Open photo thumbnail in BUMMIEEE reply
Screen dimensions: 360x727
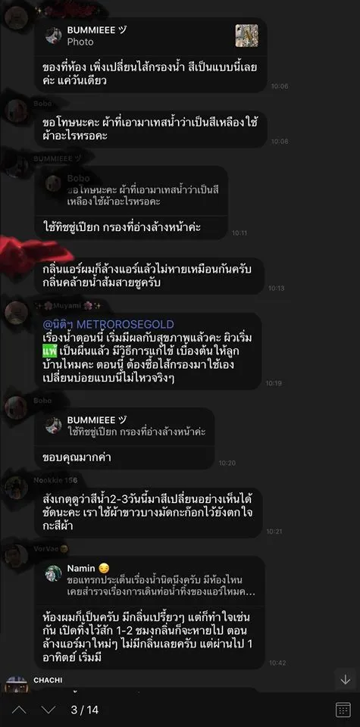(246, 36)
